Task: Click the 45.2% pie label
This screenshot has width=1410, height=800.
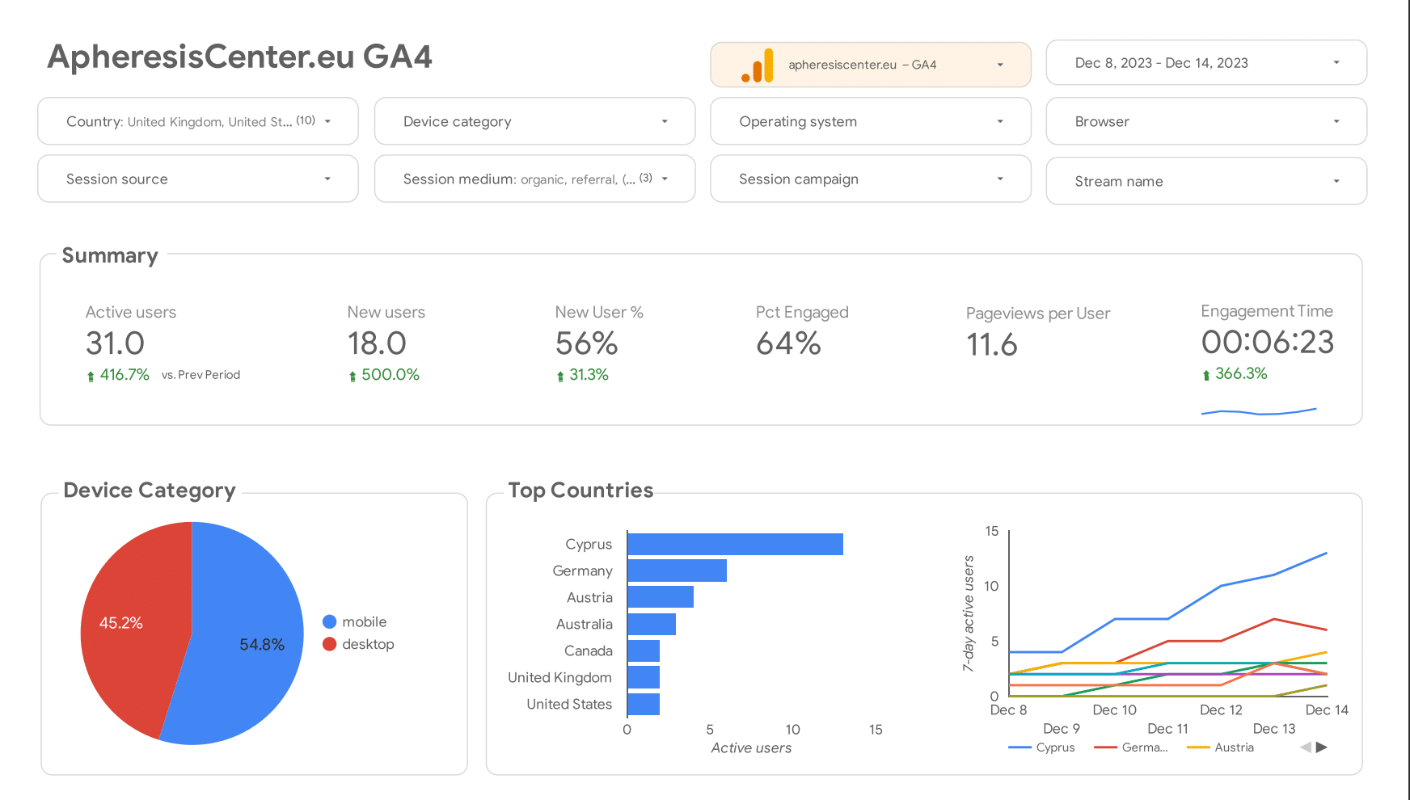Action: point(121,623)
